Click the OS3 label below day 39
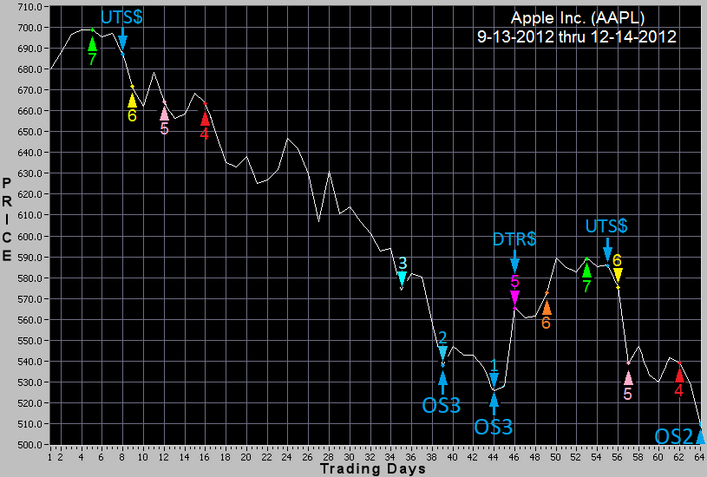 pyautogui.click(x=441, y=406)
